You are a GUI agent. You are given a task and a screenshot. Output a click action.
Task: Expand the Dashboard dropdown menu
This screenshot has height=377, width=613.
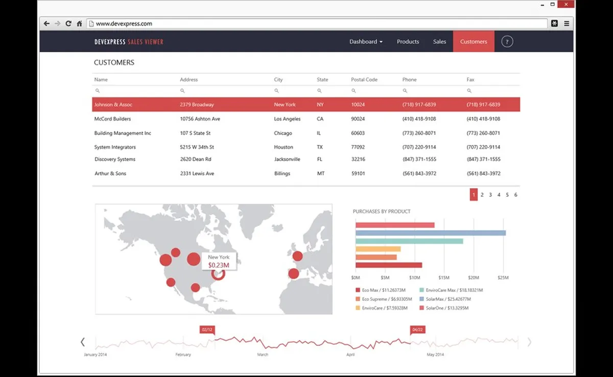(366, 42)
